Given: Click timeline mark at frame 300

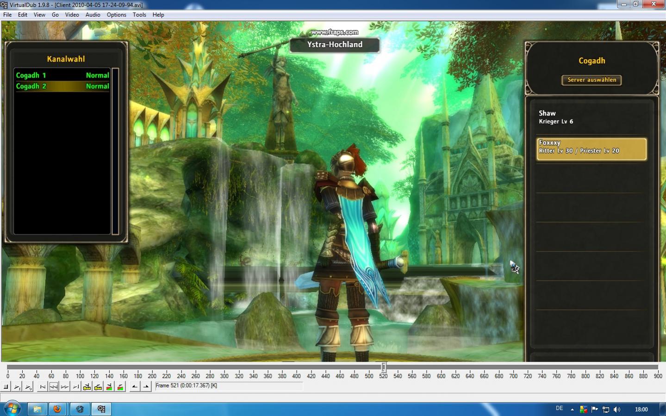Looking at the screenshot, I should click(x=224, y=376).
